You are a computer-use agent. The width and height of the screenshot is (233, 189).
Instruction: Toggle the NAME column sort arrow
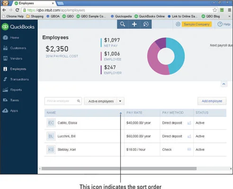[x=121, y=113]
